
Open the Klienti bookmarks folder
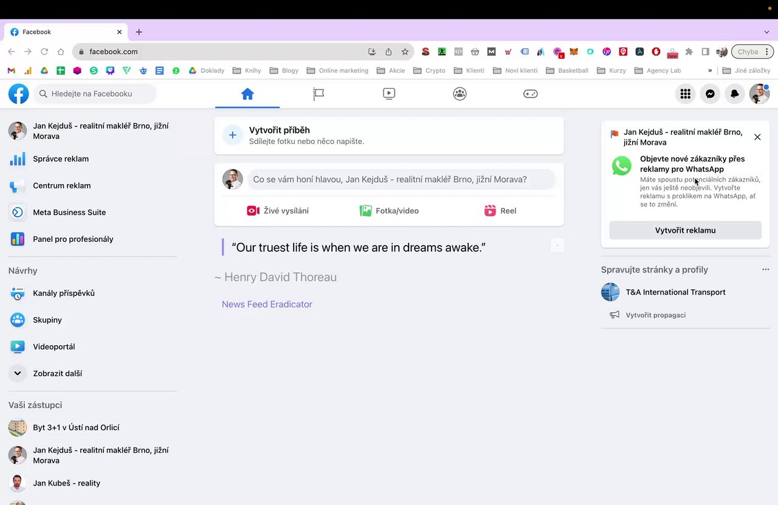click(469, 70)
